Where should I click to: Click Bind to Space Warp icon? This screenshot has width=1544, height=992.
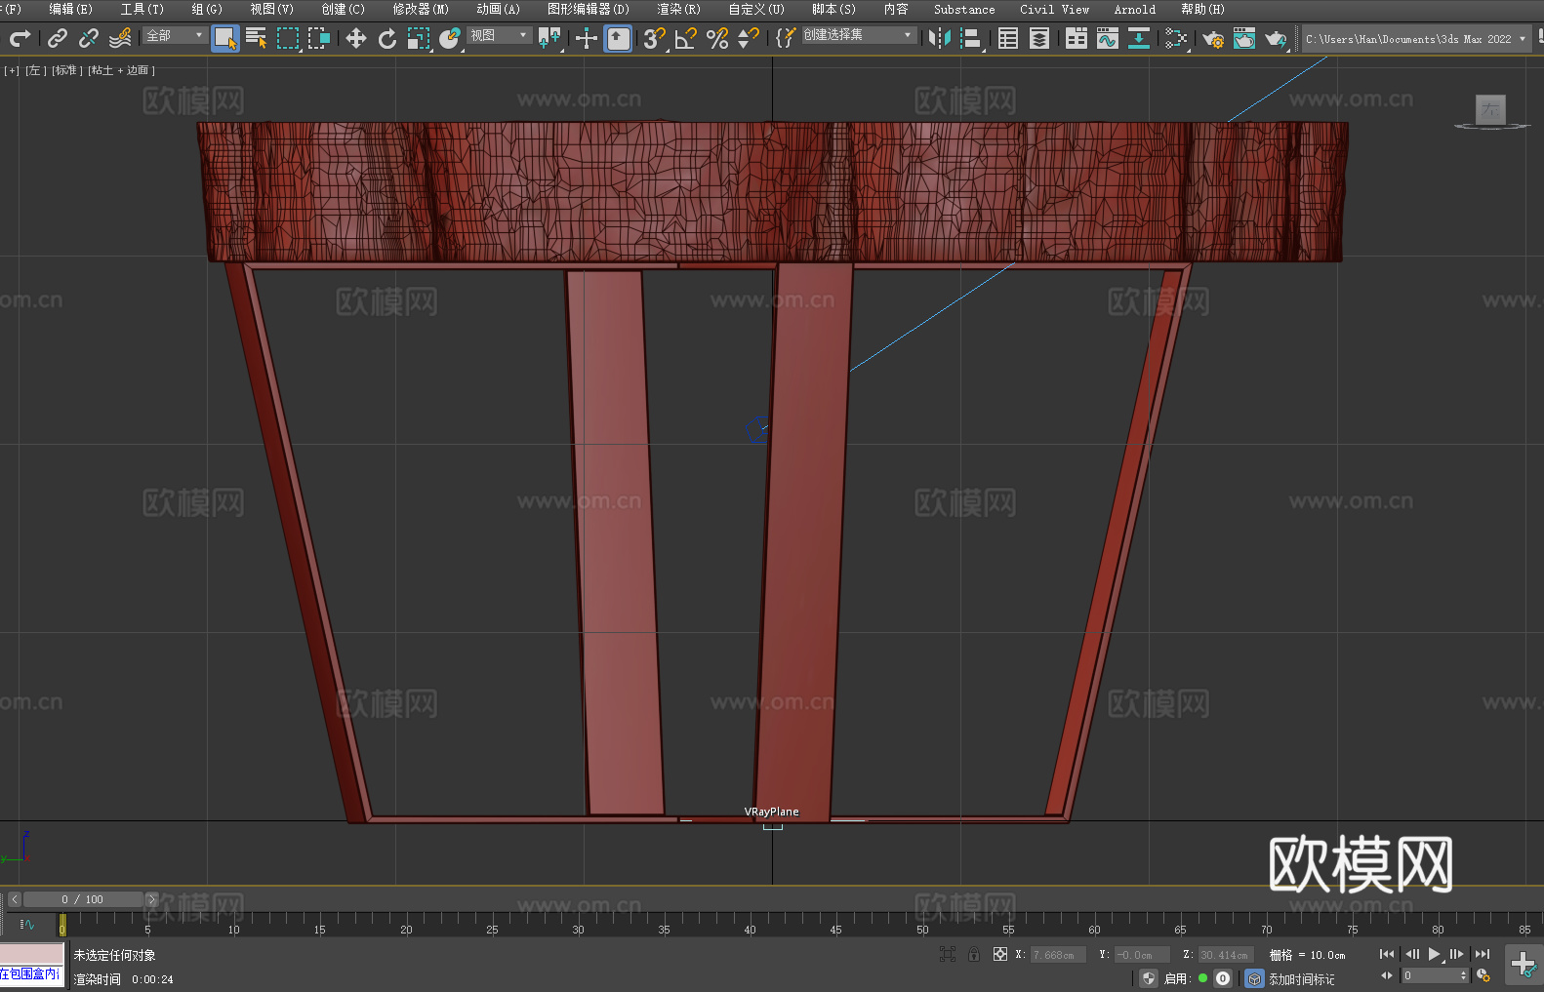(120, 38)
